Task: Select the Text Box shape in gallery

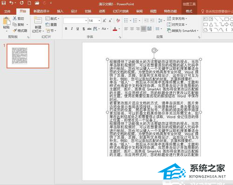Action: pos(206,19)
